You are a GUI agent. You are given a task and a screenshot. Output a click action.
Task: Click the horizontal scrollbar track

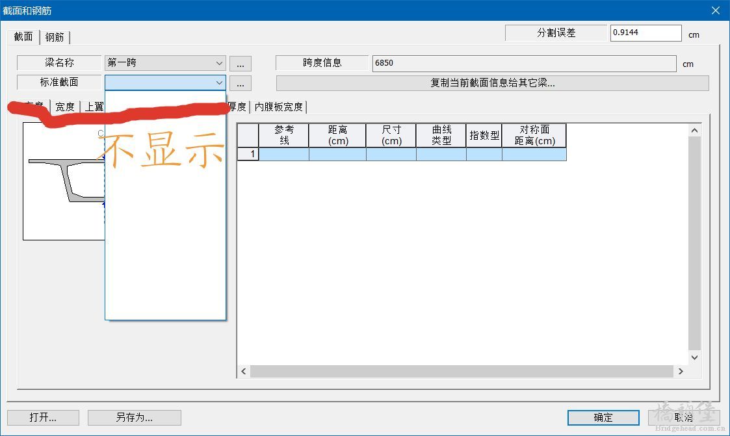(462, 371)
